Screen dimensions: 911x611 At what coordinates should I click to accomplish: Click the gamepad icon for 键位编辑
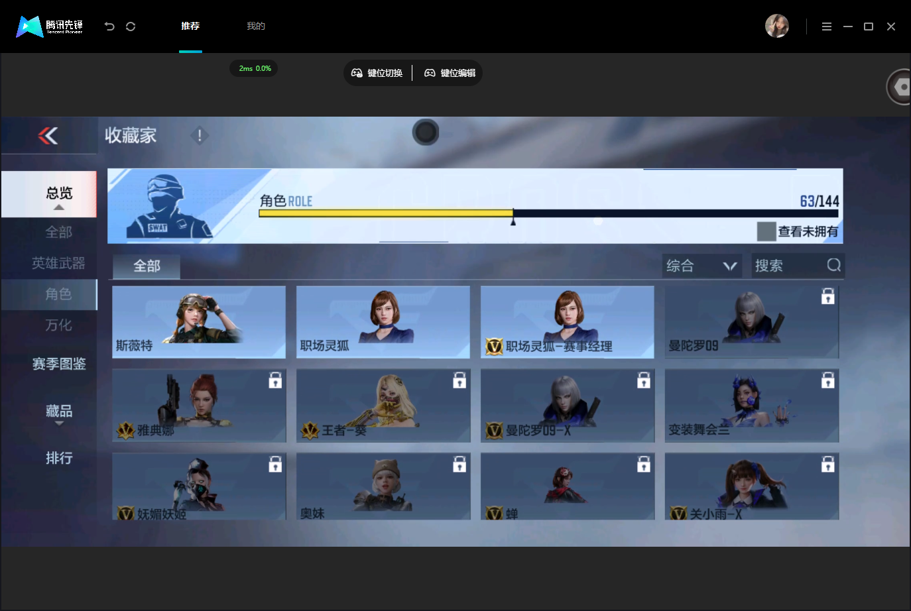click(x=430, y=73)
